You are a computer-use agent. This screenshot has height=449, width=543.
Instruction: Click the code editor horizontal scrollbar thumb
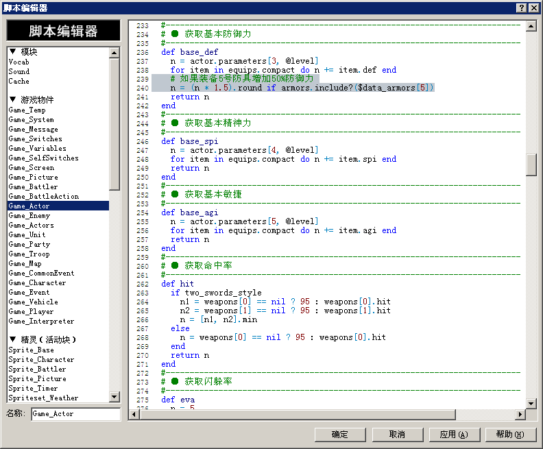click(298, 414)
